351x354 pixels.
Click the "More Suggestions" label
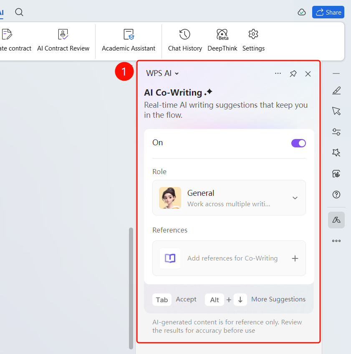(278, 299)
